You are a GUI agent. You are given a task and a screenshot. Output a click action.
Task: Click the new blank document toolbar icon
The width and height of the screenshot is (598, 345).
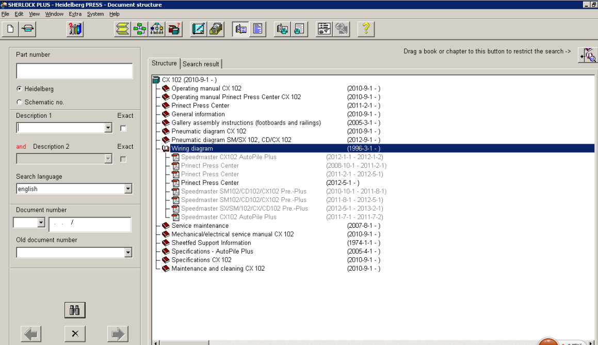[10, 29]
